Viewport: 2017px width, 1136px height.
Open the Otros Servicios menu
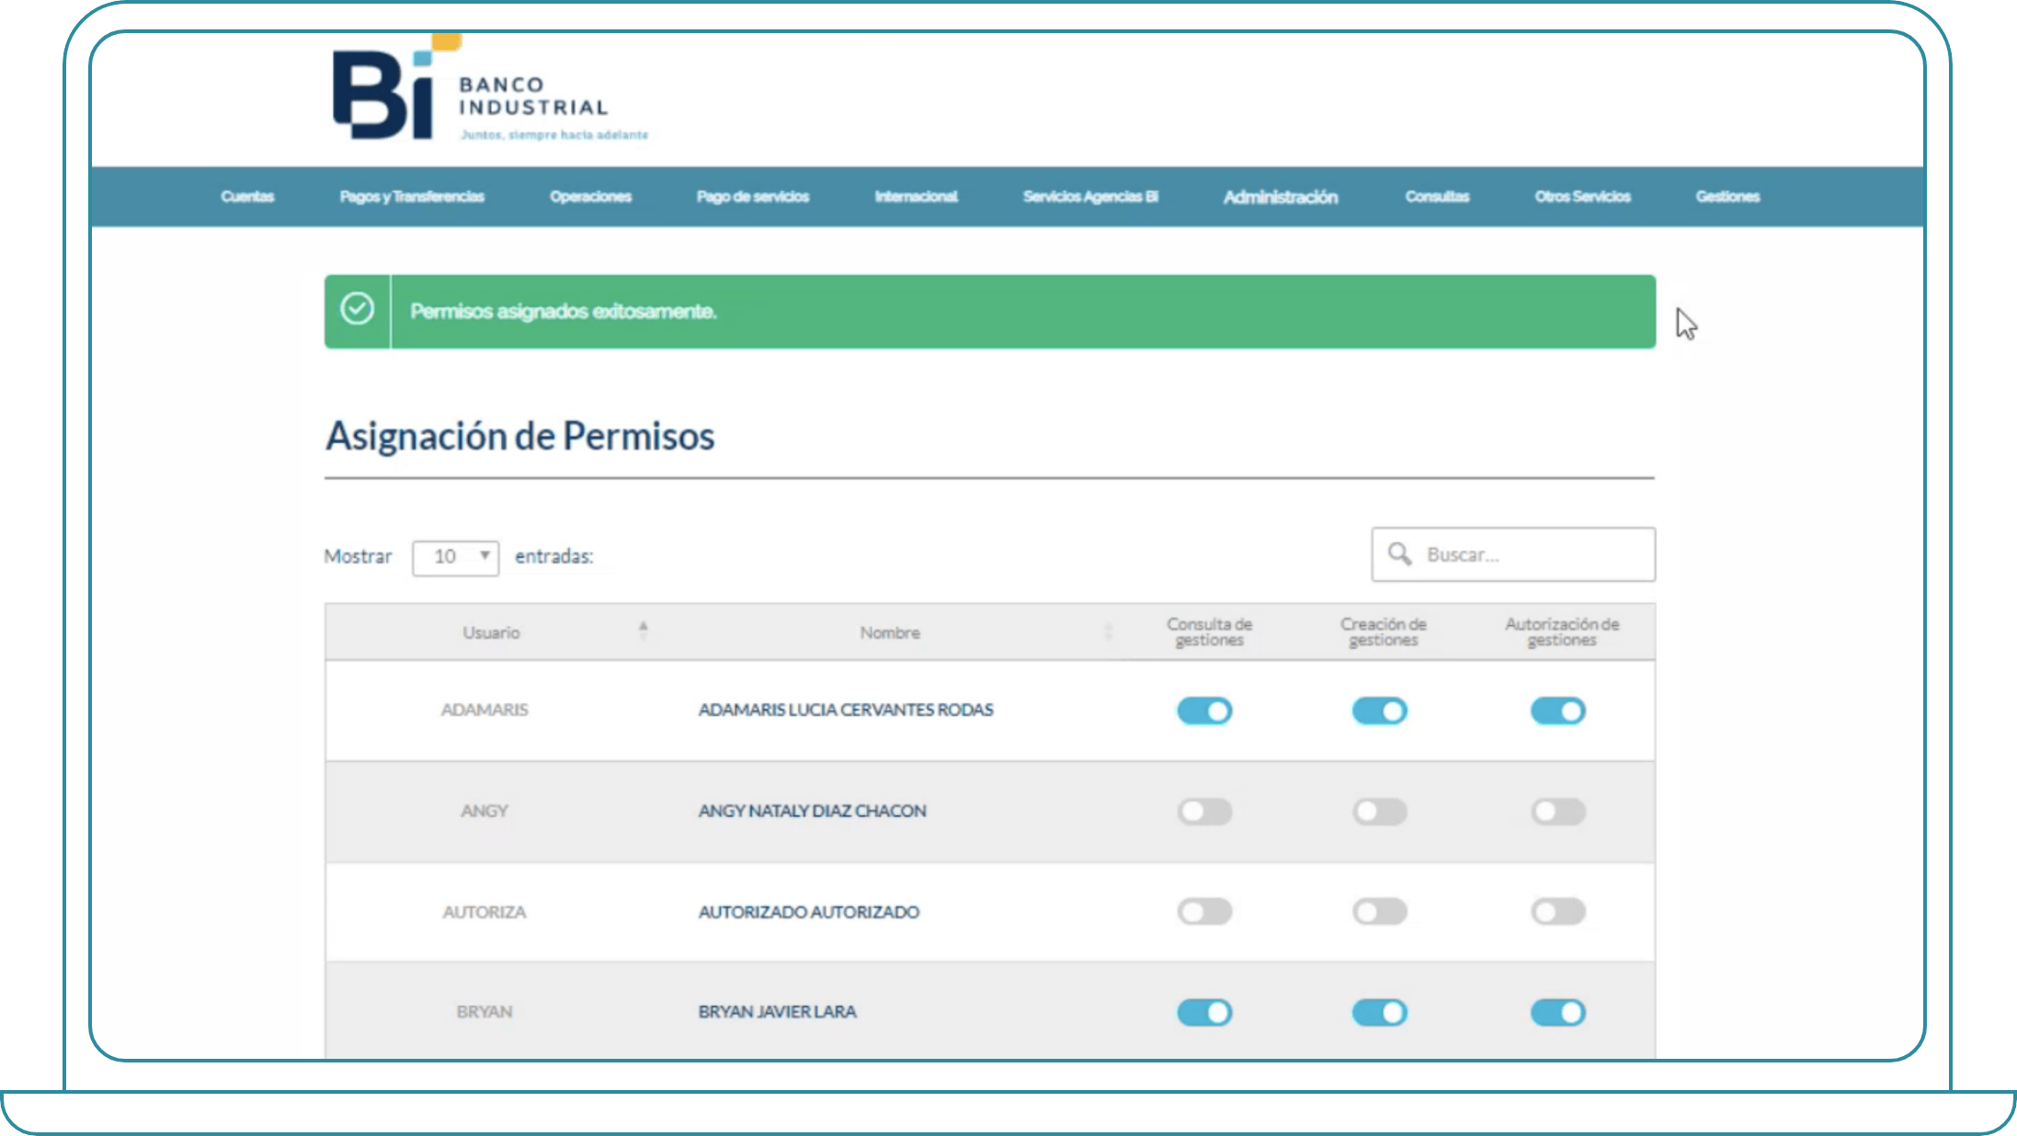[x=1582, y=197]
